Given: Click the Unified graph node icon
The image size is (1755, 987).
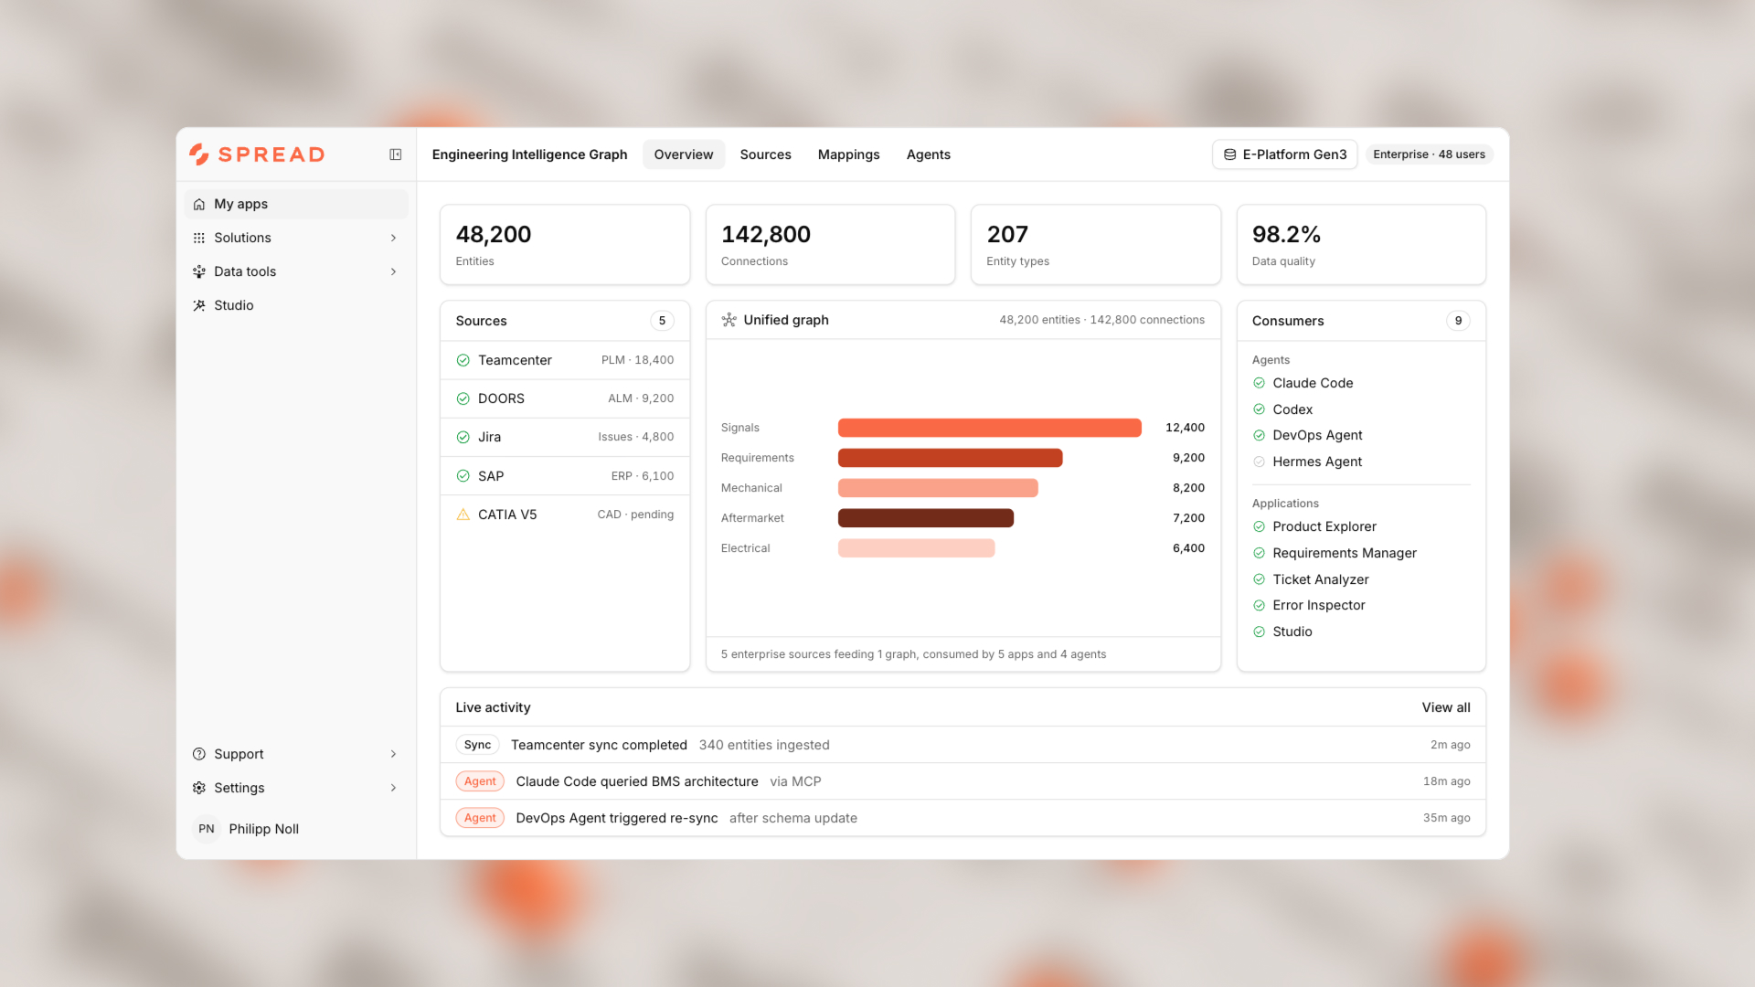Looking at the screenshot, I should coord(729,320).
